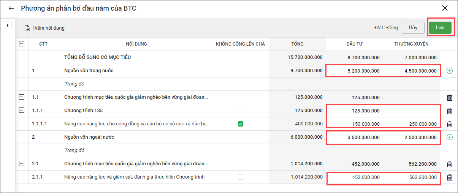Collapse all rows using header minus box

pyautogui.click(x=22, y=44)
